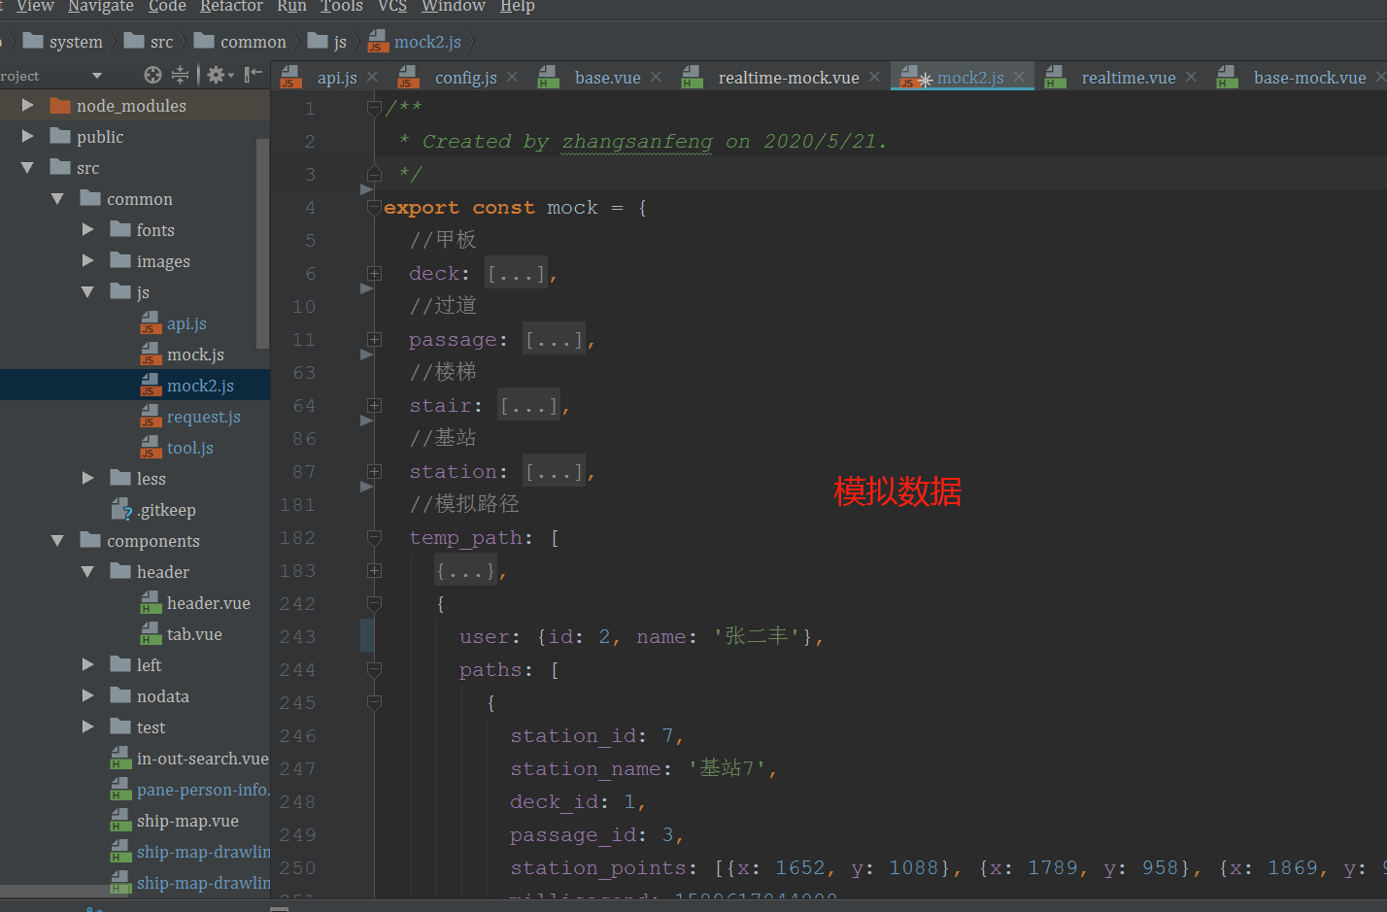Click the folded station [...] placeholder
The width and height of the screenshot is (1387, 912).
554,472
